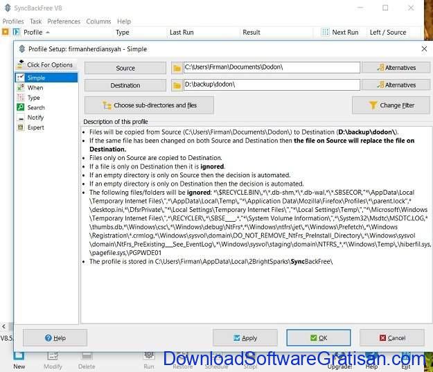433x372 pixels.
Task: Click the ignored files list text
Action: point(260,222)
